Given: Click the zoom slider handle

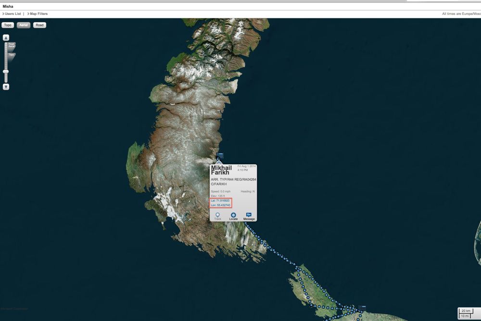Looking at the screenshot, I should [x=6, y=72].
